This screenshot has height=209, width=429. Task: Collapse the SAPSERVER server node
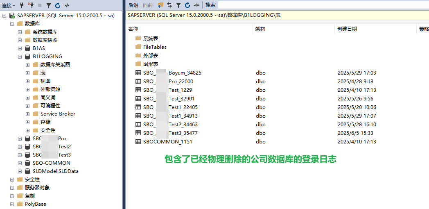click(x=4, y=16)
